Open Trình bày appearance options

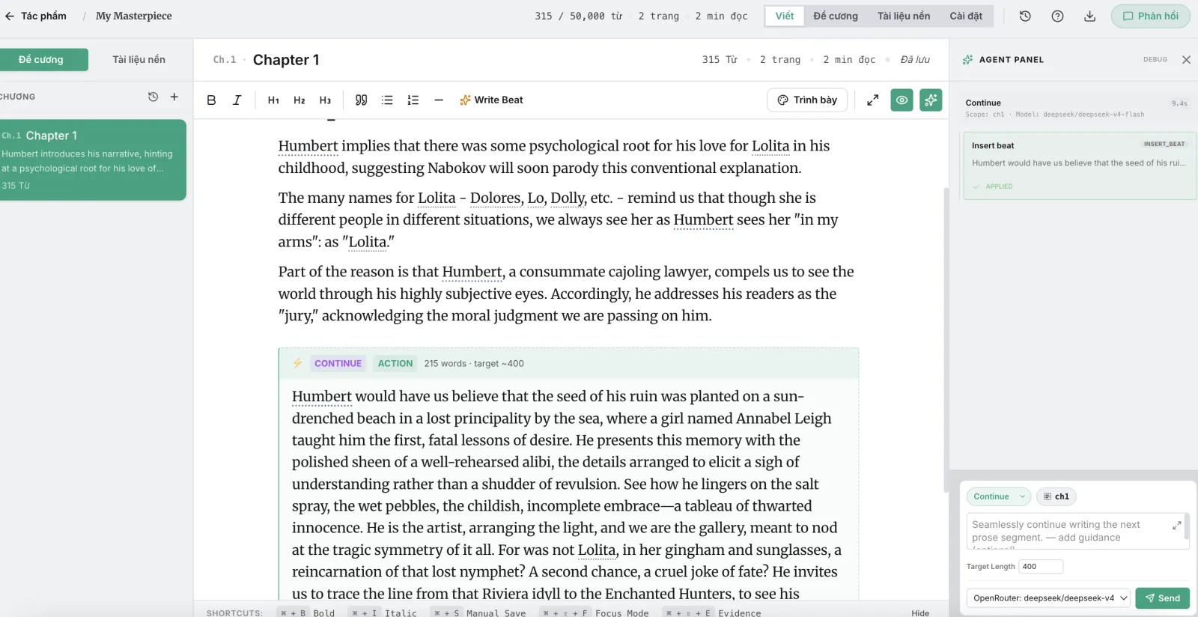pos(807,100)
